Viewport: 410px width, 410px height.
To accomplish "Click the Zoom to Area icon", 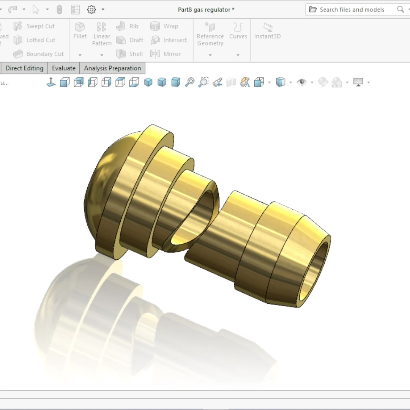I will (203, 82).
